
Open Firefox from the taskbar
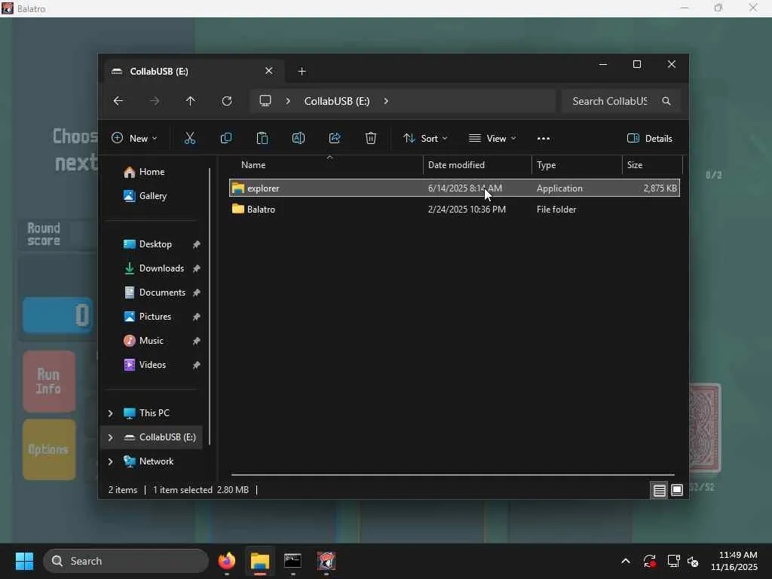pos(227,561)
